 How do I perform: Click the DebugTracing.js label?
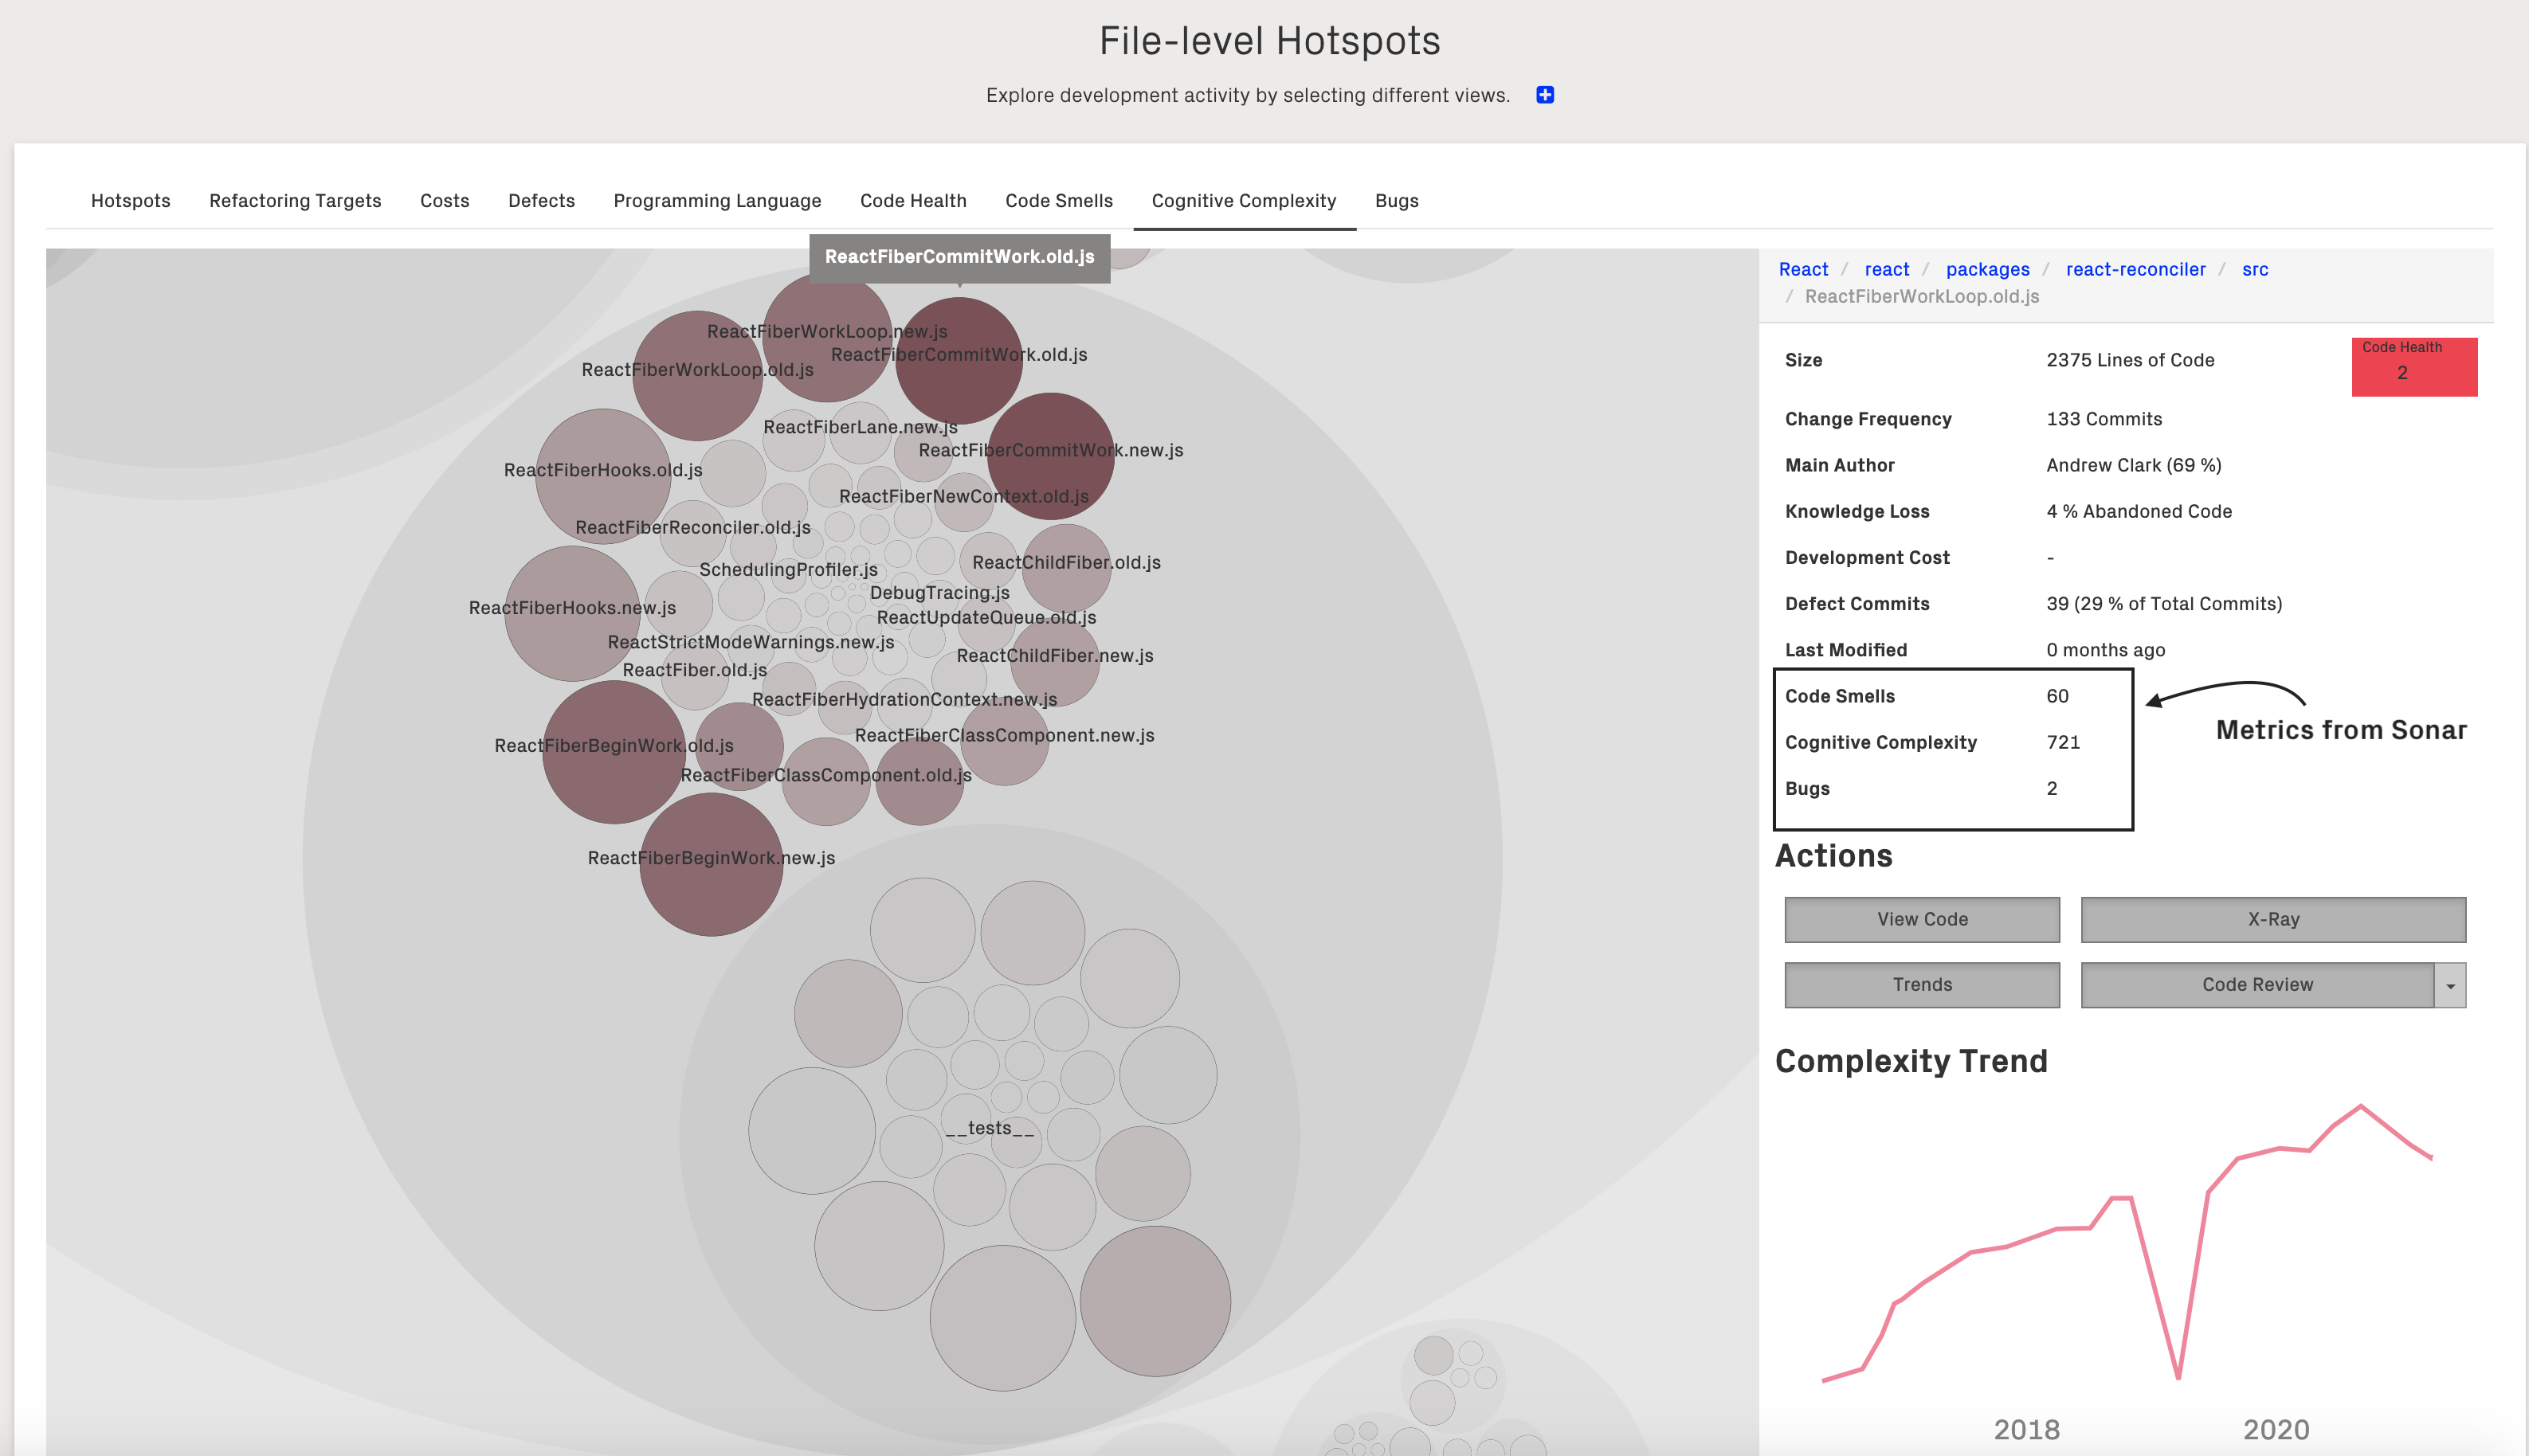(x=939, y=593)
